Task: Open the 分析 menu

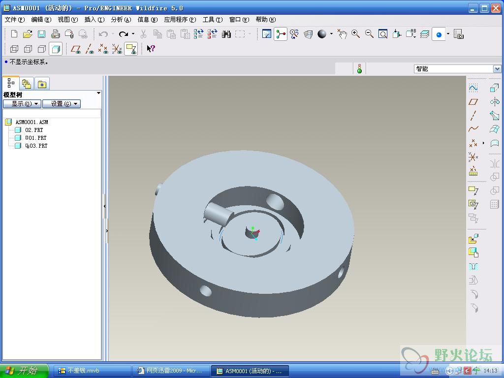Action: 121,20
